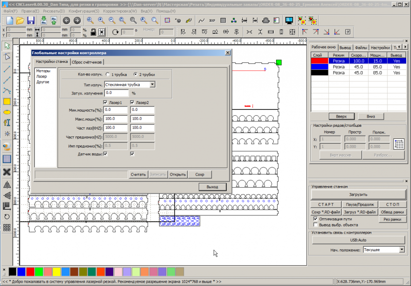Viewport: 411px width, 286px height.
Task: Toggle the 'Лазер1' checkbox
Action: [106, 103]
